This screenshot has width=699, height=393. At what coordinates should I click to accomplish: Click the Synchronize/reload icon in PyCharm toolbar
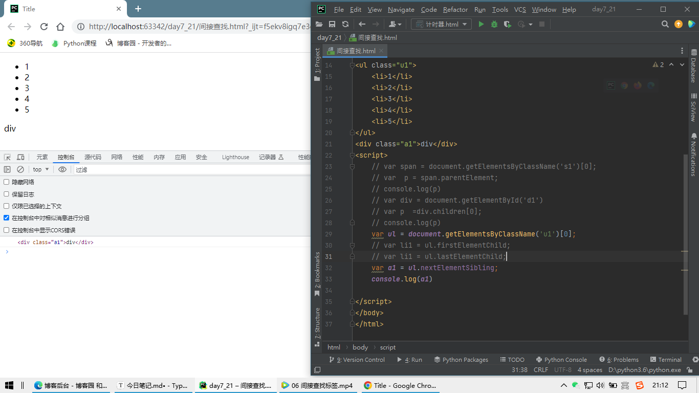pyautogui.click(x=345, y=24)
